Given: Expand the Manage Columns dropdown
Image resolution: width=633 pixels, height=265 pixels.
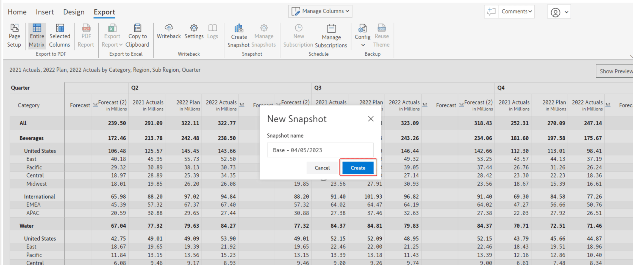Looking at the screenshot, I should 320,11.
